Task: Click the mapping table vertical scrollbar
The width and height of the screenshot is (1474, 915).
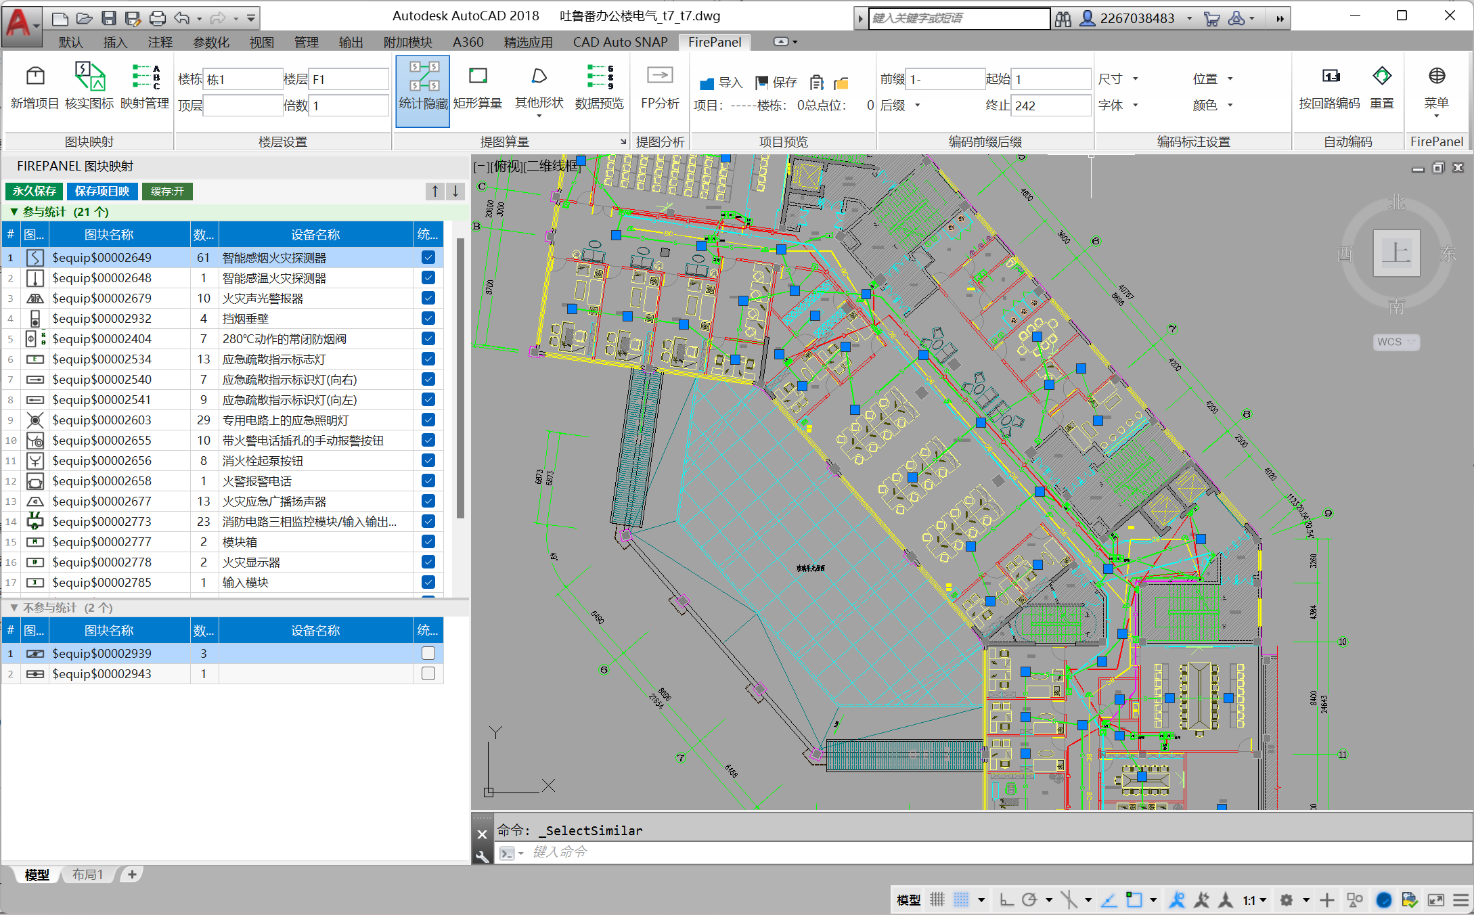Action: click(461, 378)
